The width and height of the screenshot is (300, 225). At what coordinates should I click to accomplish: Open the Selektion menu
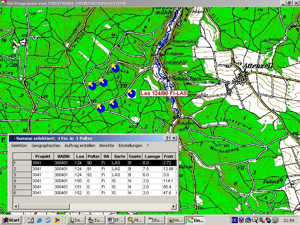pyautogui.click(x=19, y=145)
